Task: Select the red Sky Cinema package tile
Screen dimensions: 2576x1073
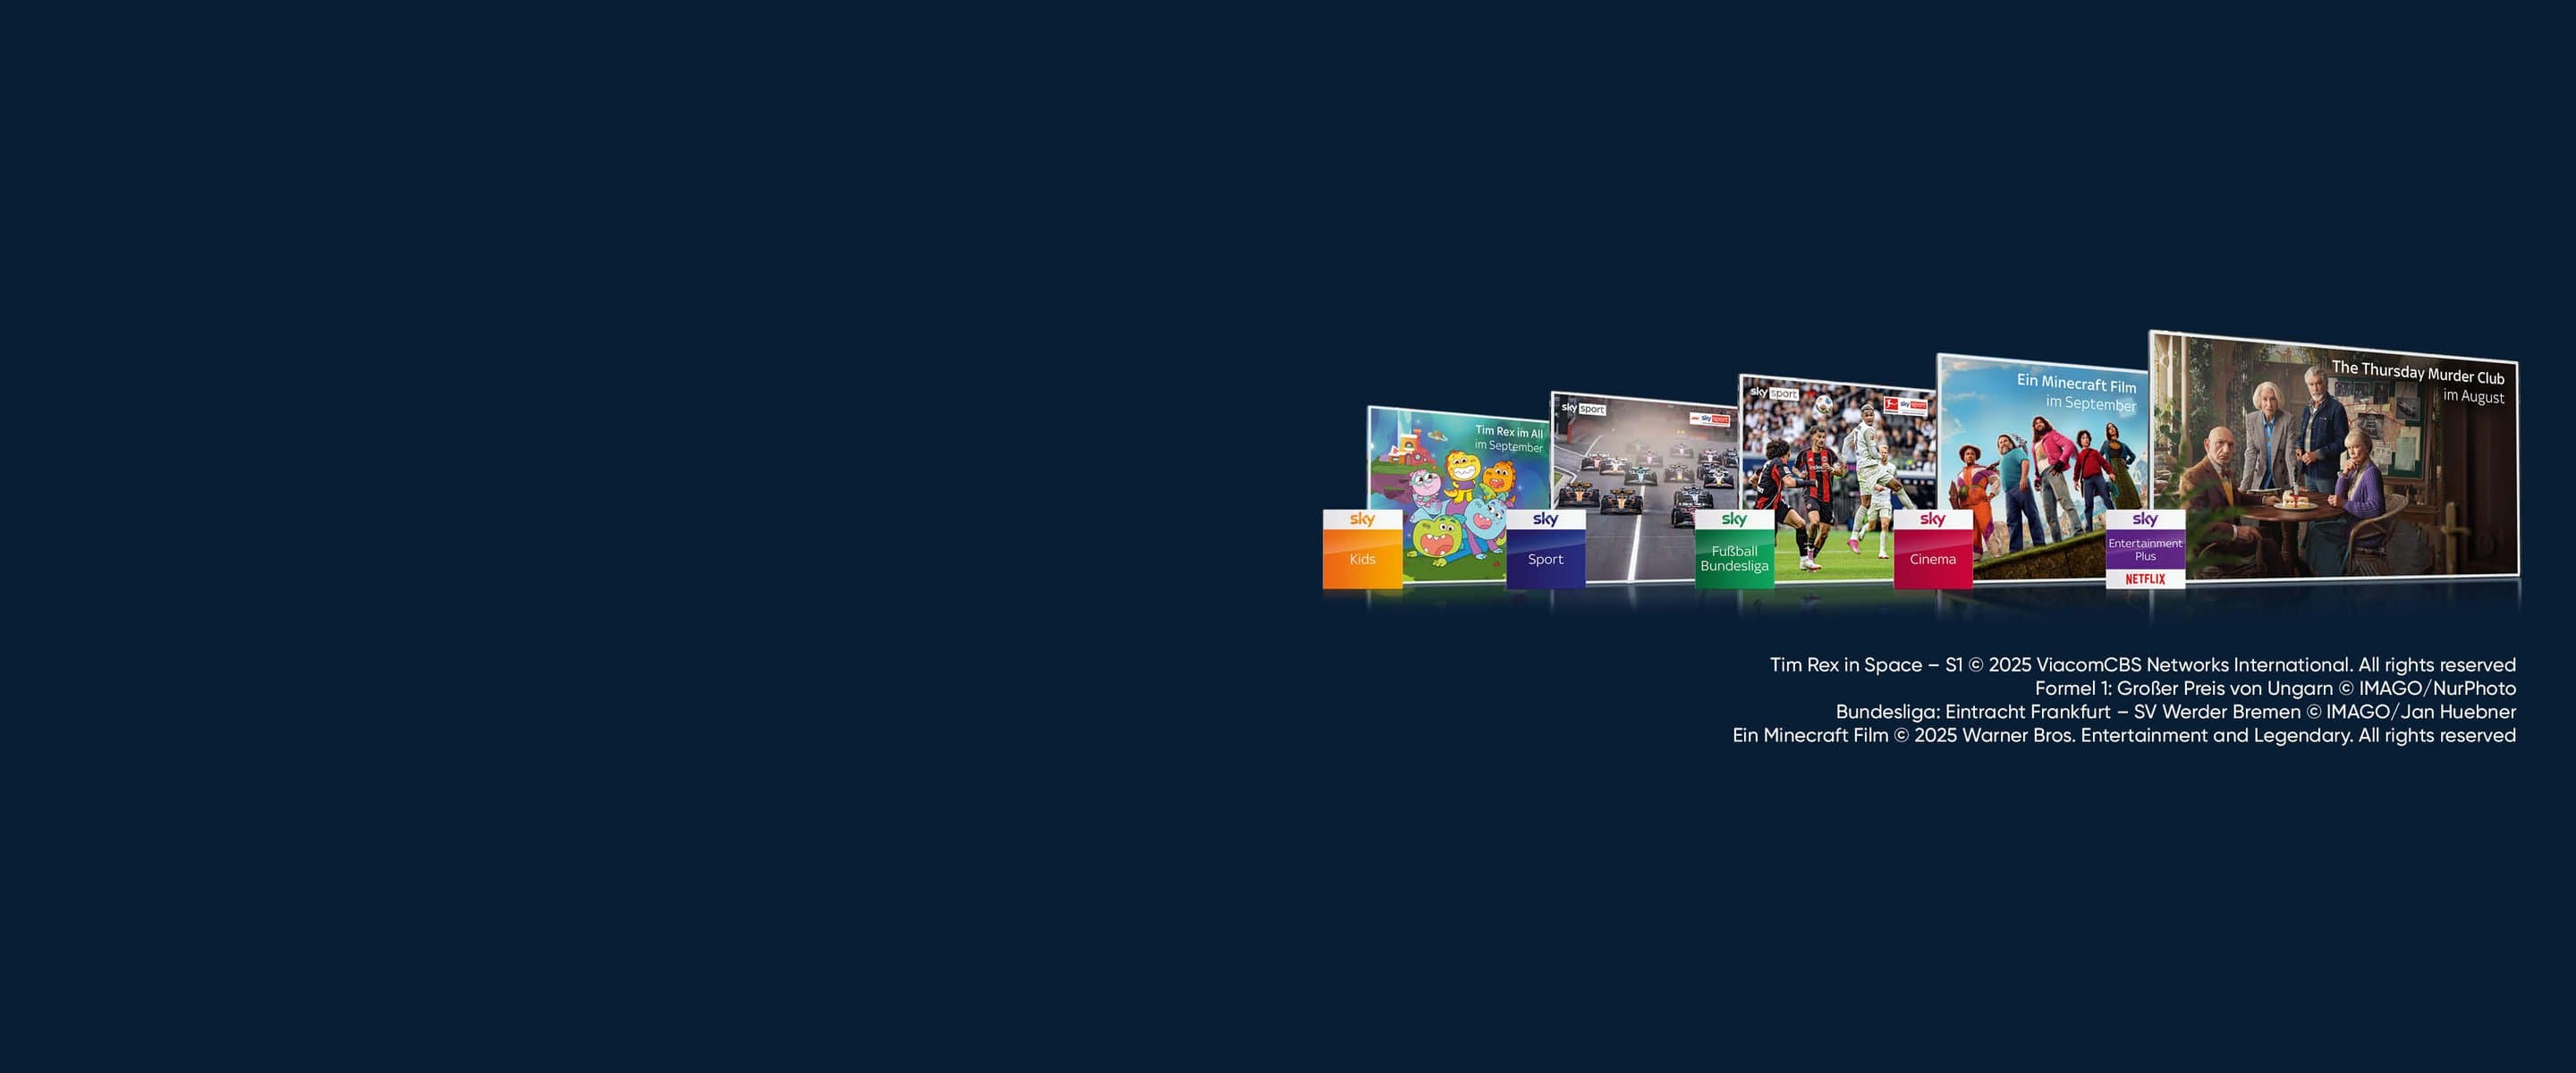Action: point(1932,550)
